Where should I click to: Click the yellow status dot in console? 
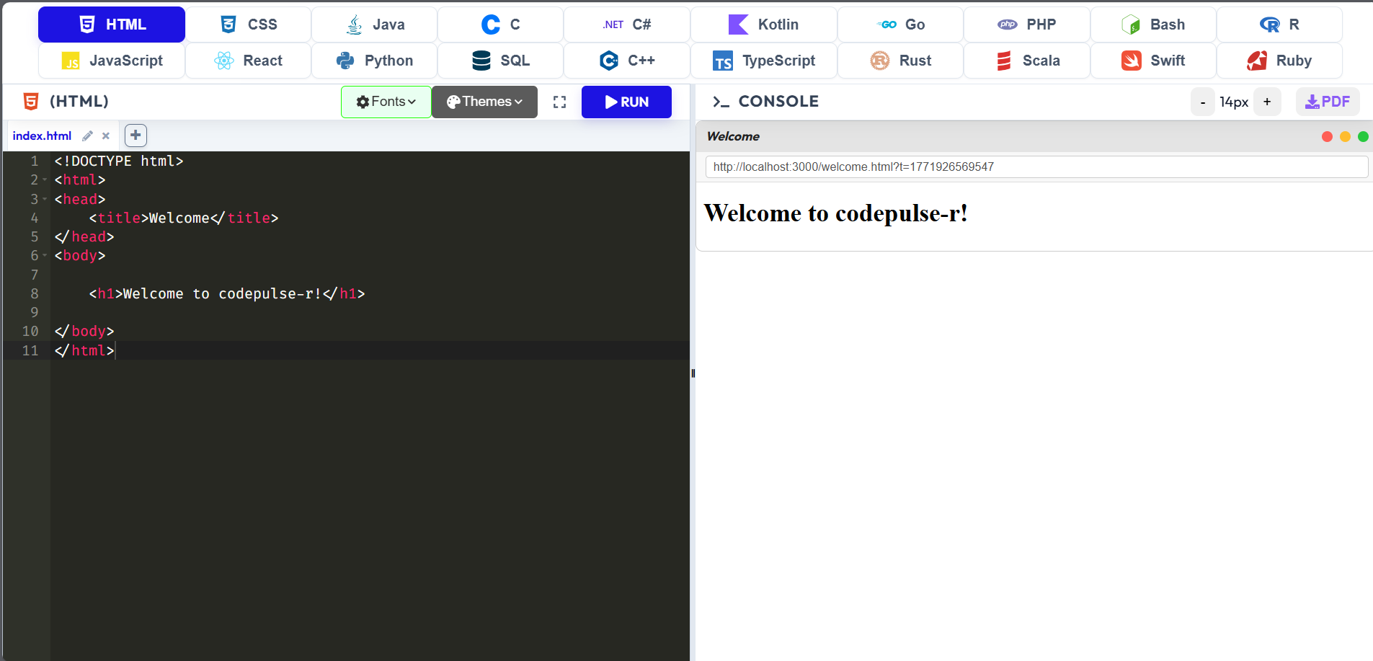click(x=1346, y=136)
